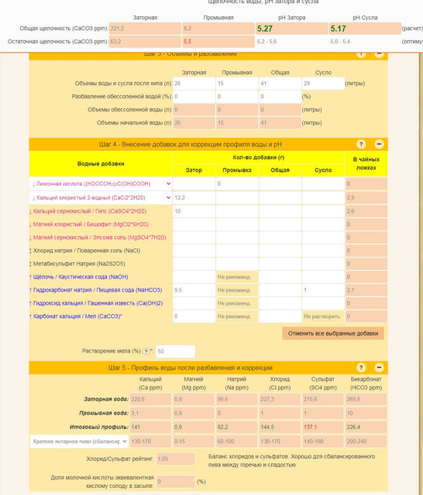
Task: Collapse Step 3 volumes section
Action: (x=379, y=55)
